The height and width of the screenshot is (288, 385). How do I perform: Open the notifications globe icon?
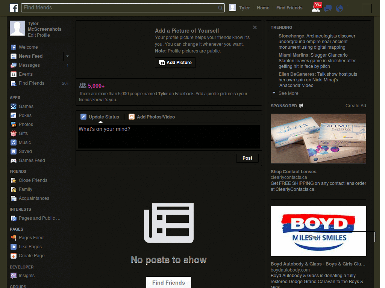pos(340,9)
